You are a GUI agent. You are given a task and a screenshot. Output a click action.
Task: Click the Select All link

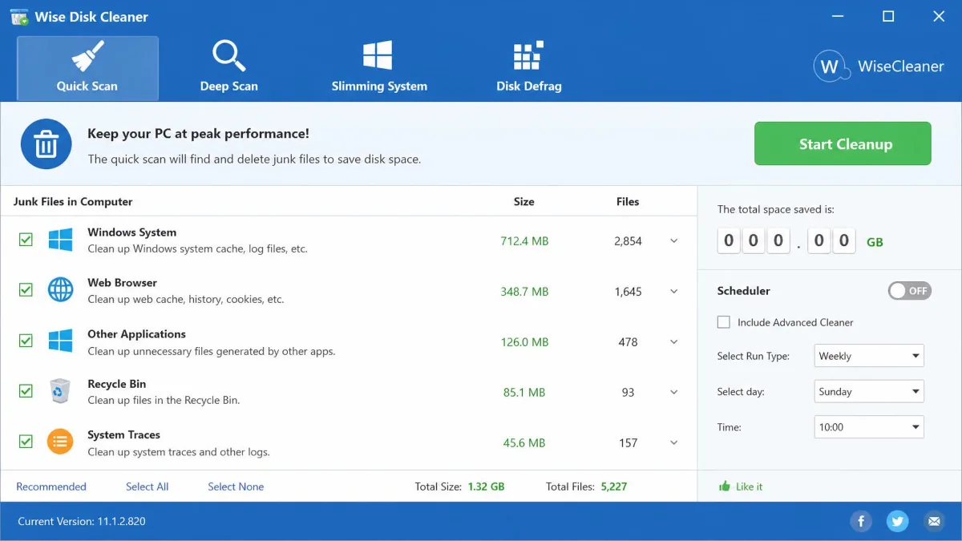[148, 486]
